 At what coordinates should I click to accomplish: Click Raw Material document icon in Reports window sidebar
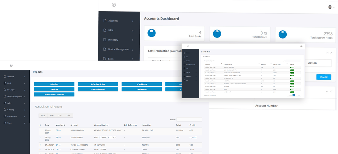[5, 116]
